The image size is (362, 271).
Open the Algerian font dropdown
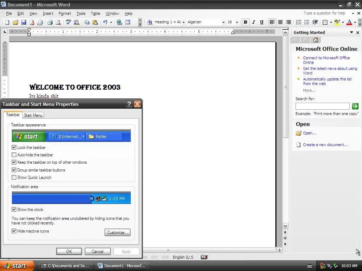click(x=223, y=22)
